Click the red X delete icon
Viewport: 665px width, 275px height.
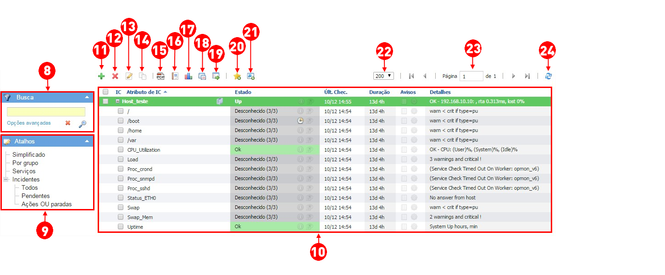pyautogui.click(x=115, y=77)
